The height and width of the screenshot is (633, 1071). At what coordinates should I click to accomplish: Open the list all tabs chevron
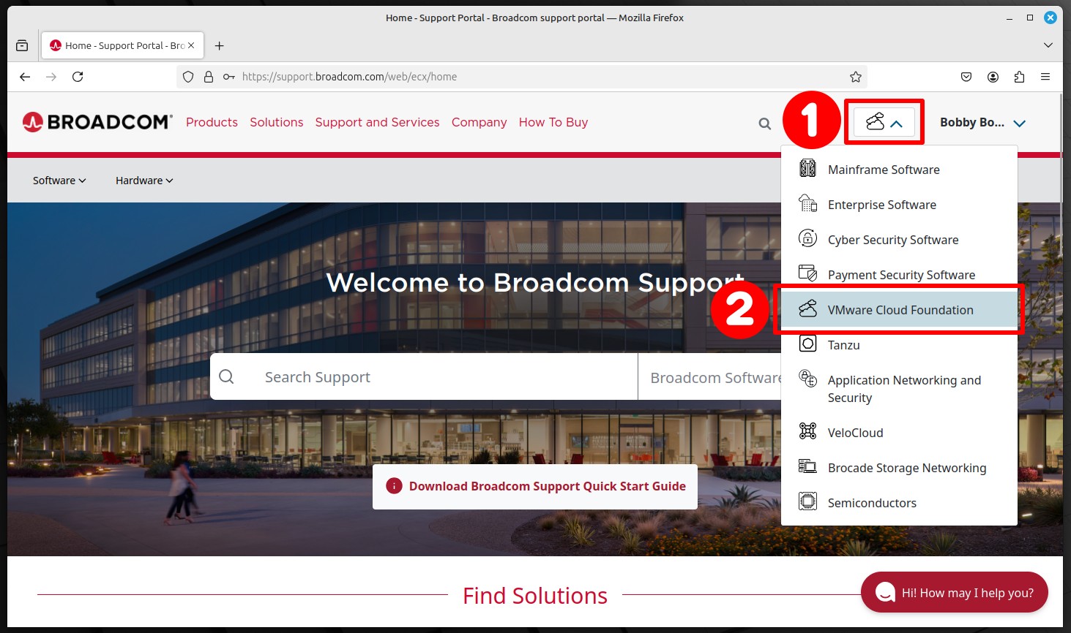pos(1048,45)
